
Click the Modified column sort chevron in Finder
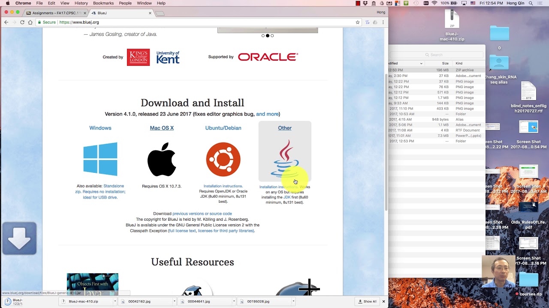point(421,63)
